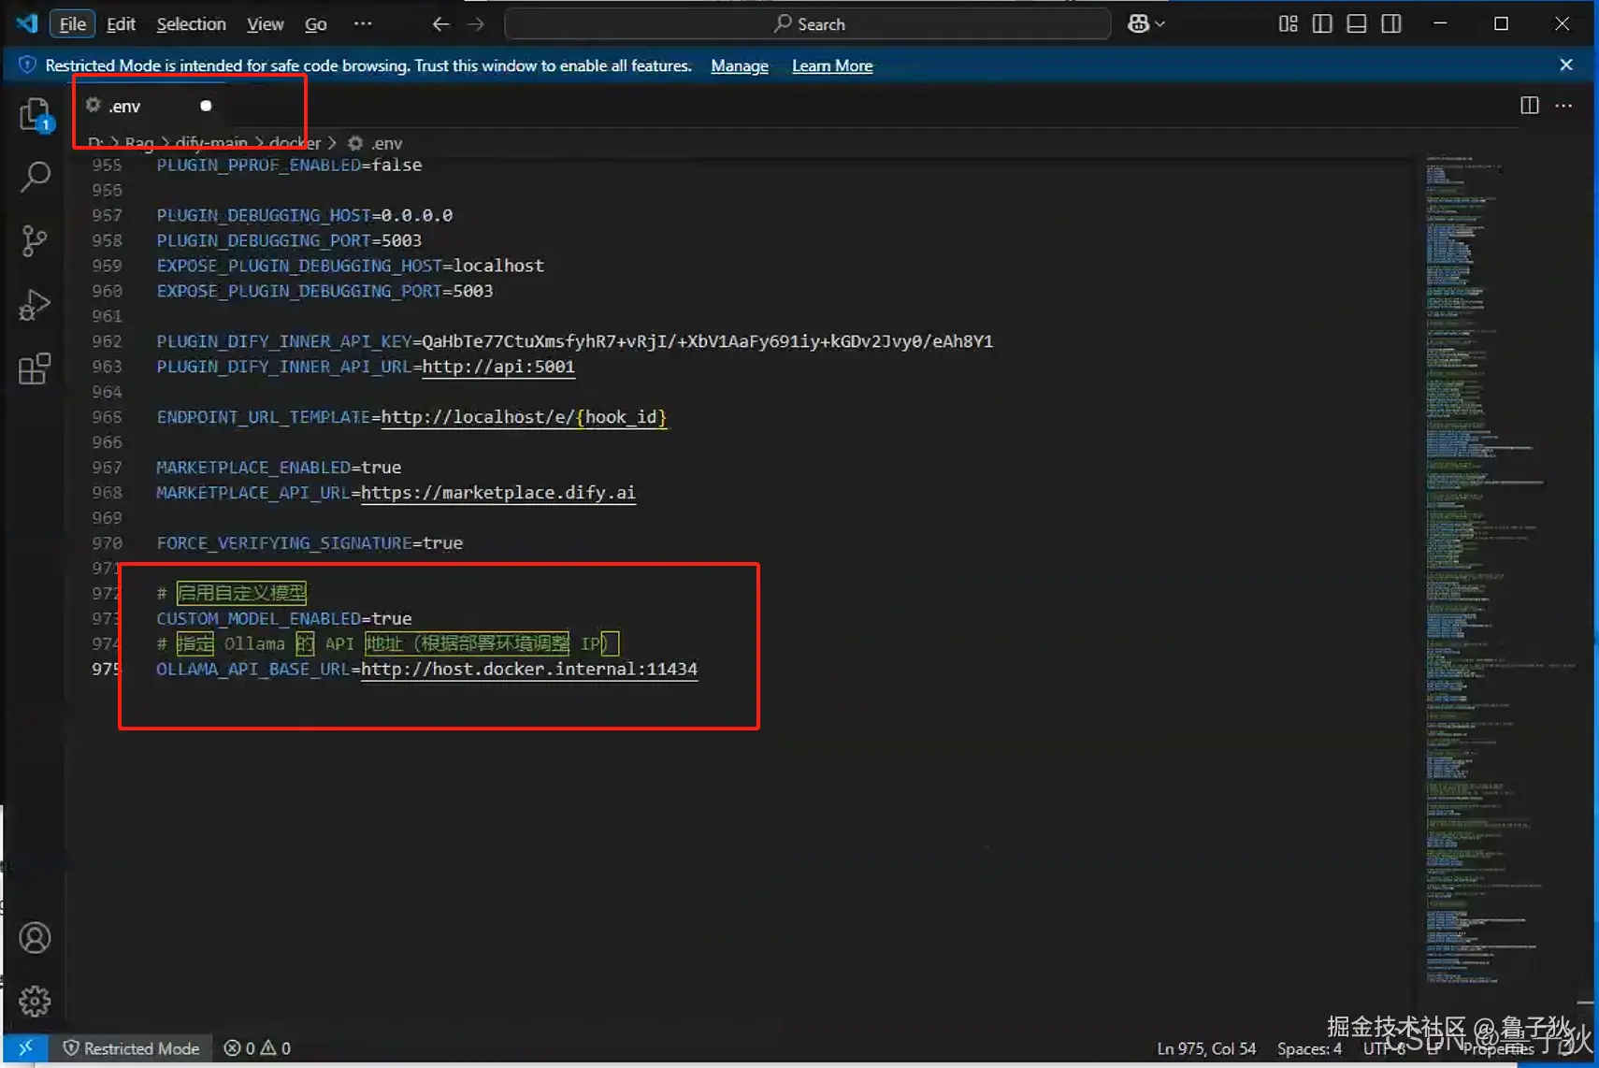Open the Explorer view in the activity bar
This screenshot has width=1599, height=1068.
[36, 116]
